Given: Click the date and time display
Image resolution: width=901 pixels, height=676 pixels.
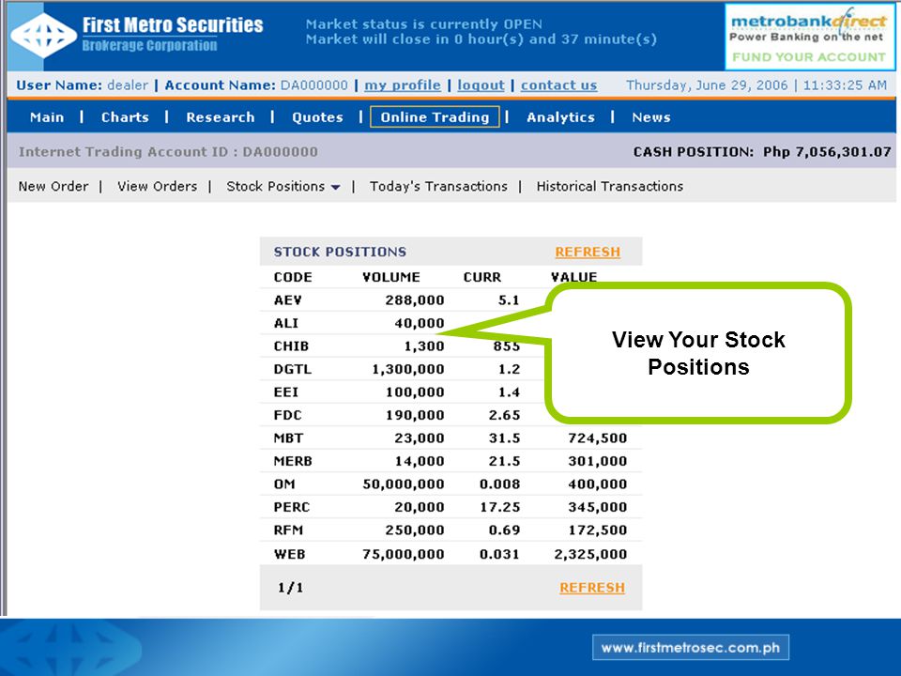Looking at the screenshot, I should click(x=756, y=85).
